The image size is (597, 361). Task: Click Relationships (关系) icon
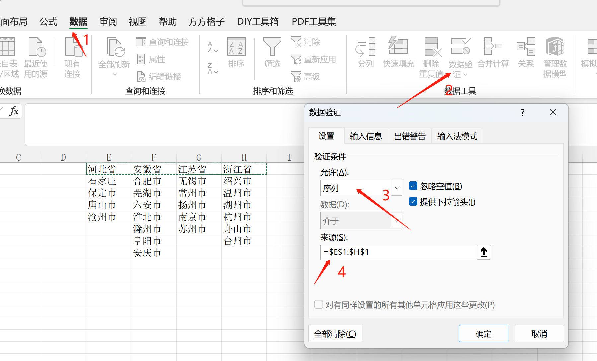pyautogui.click(x=526, y=46)
